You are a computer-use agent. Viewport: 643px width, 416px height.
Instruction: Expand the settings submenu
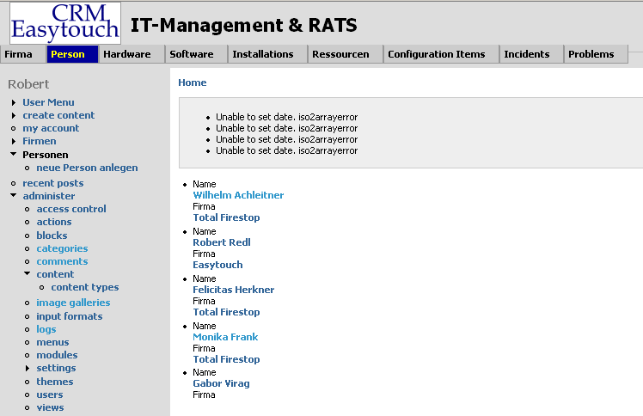[28, 369]
